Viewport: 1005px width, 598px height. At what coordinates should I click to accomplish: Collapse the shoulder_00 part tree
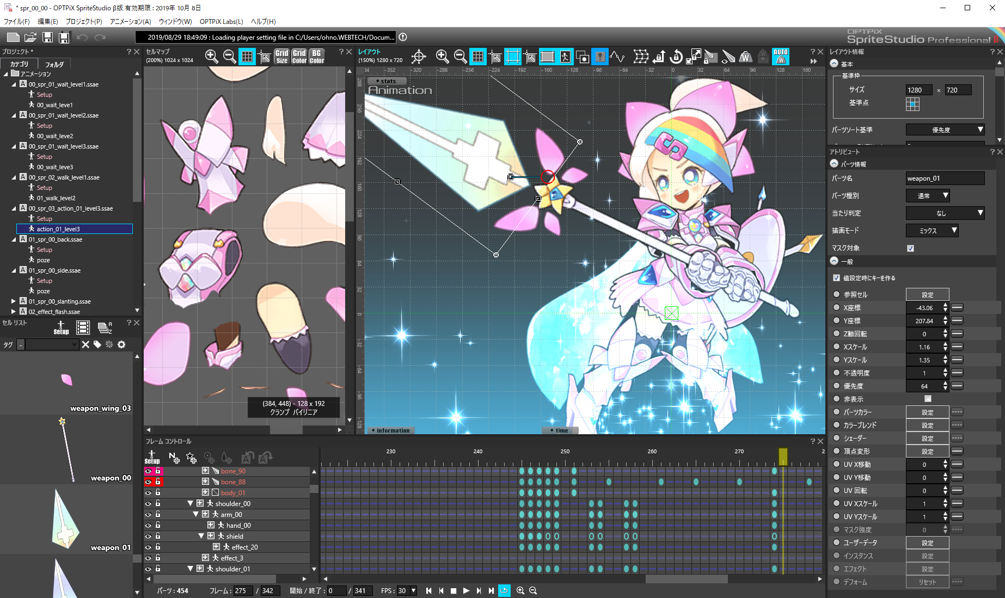(190, 504)
